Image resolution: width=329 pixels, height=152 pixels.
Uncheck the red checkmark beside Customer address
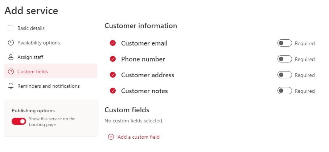(x=113, y=75)
